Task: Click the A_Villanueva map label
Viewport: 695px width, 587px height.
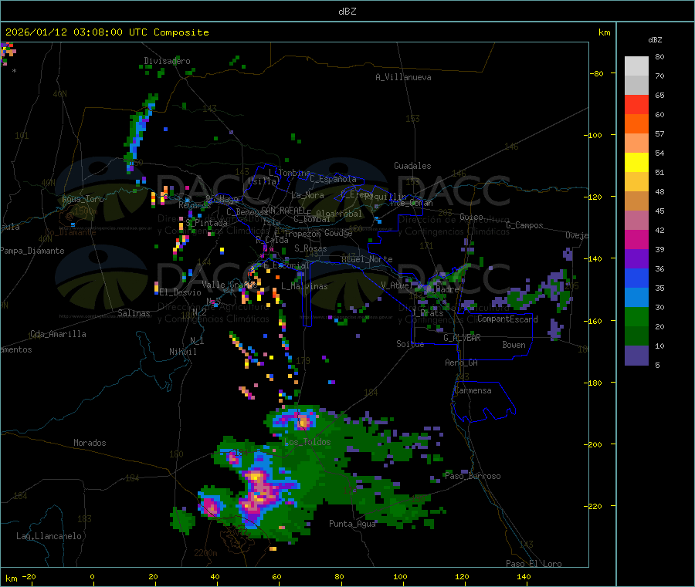Action: 403,77
